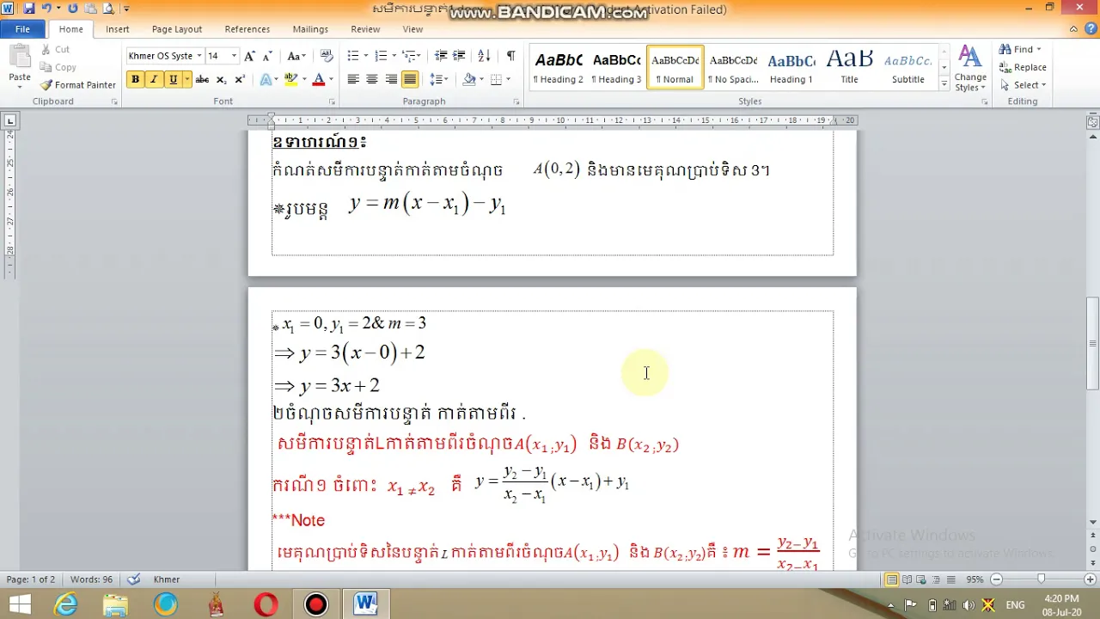The image size is (1100, 619).
Task: Toggle Underline formatting
Action: click(x=173, y=79)
